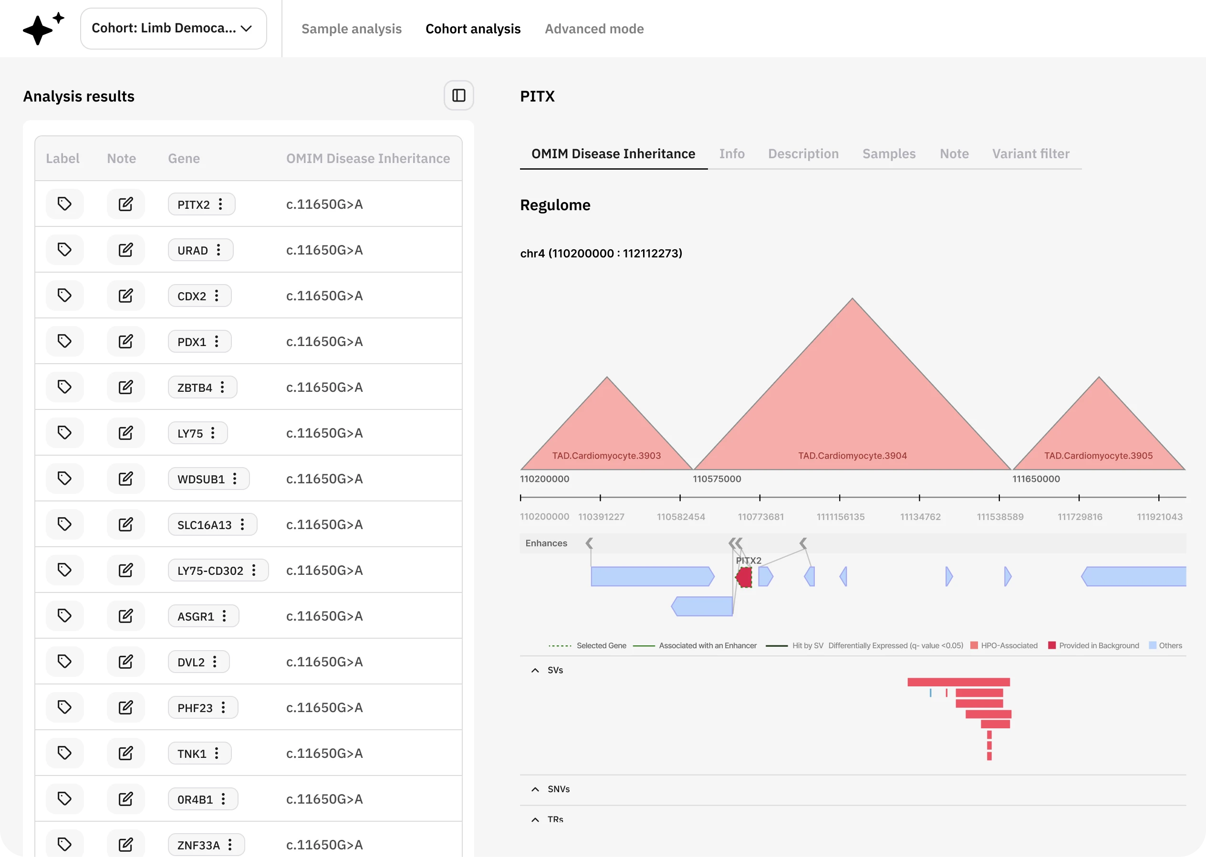Click the longest SV bar in the SVs track
Screen dimensions: 1206x857
tap(958, 682)
